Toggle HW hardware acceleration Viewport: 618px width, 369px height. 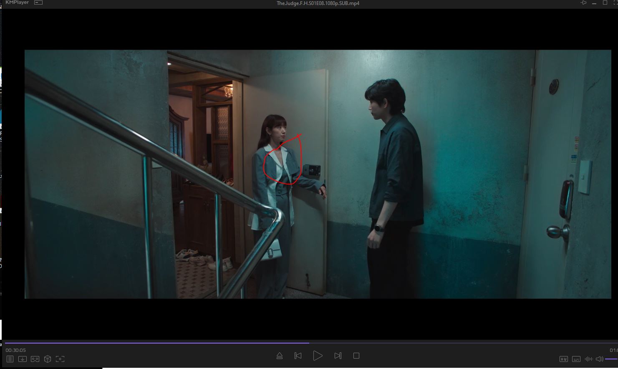[x=564, y=359]
